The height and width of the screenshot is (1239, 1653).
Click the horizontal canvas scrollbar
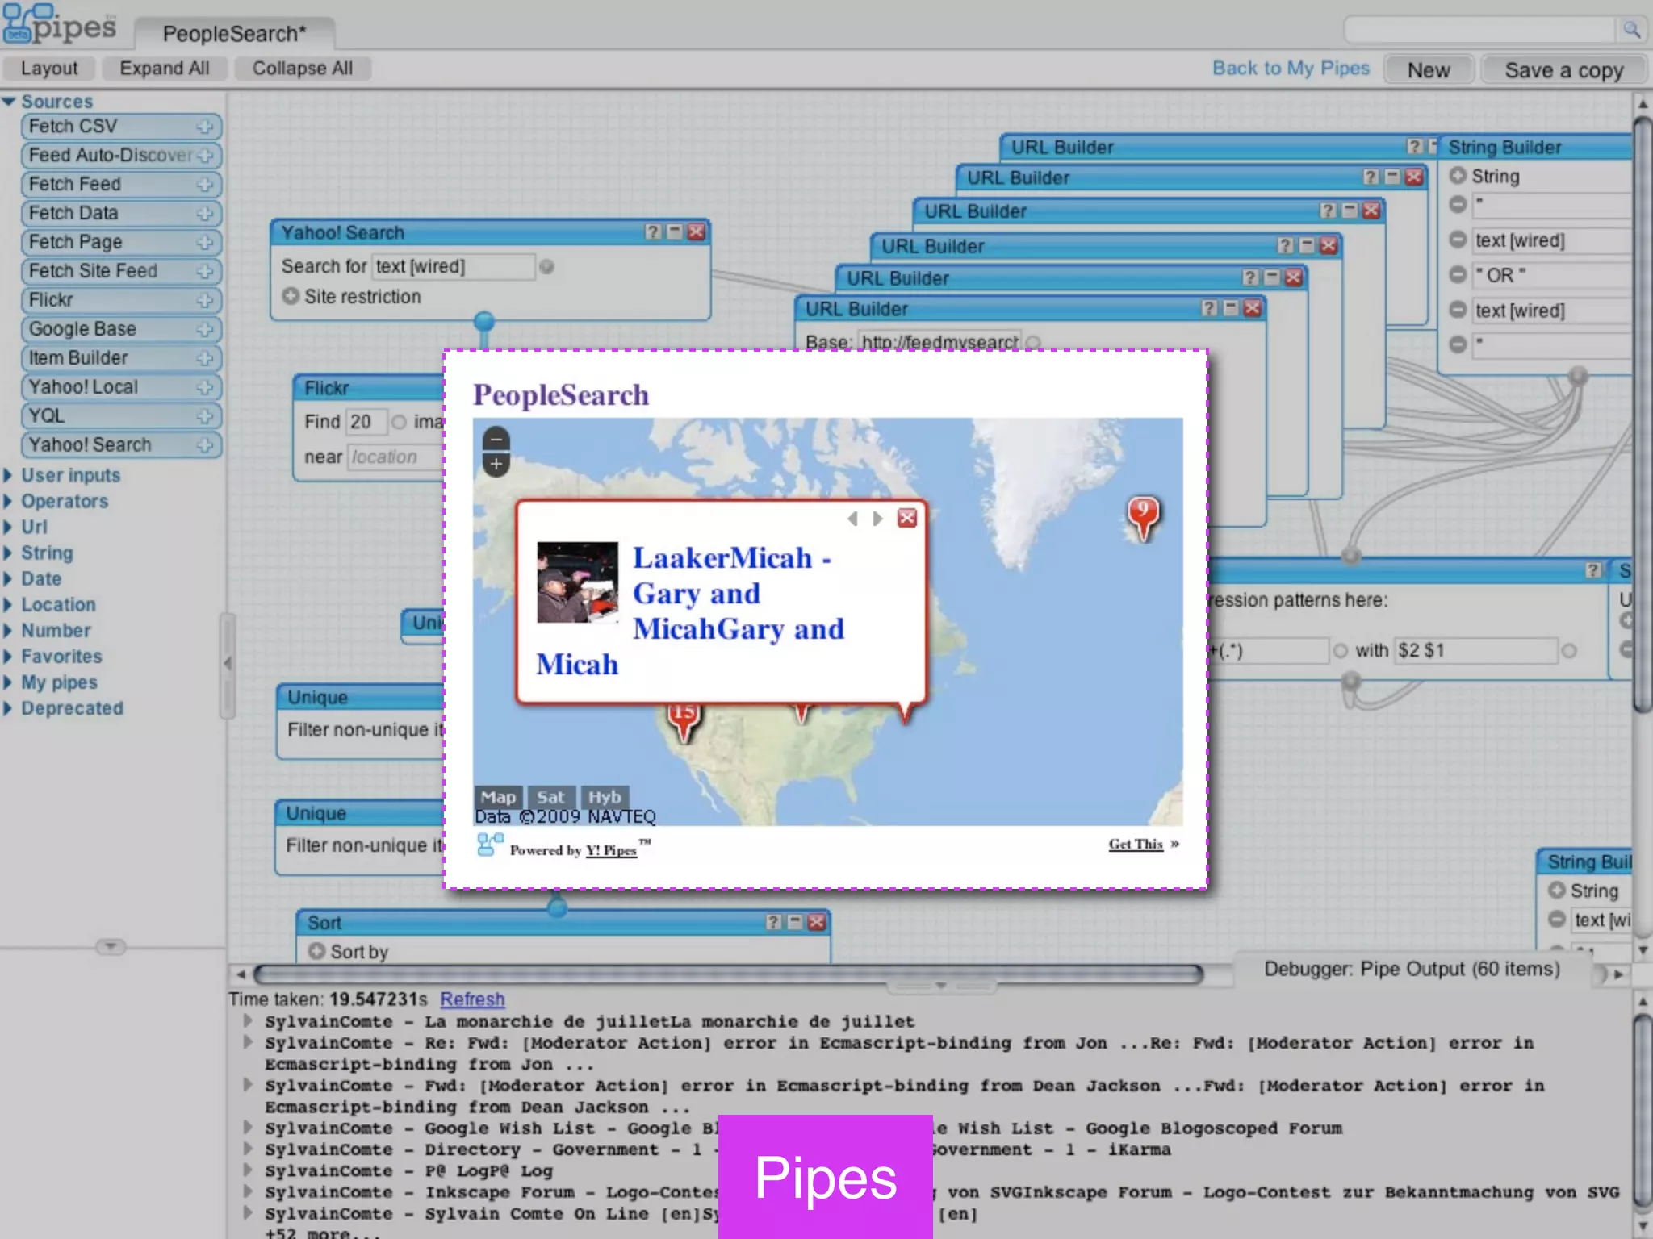point(726,974)
